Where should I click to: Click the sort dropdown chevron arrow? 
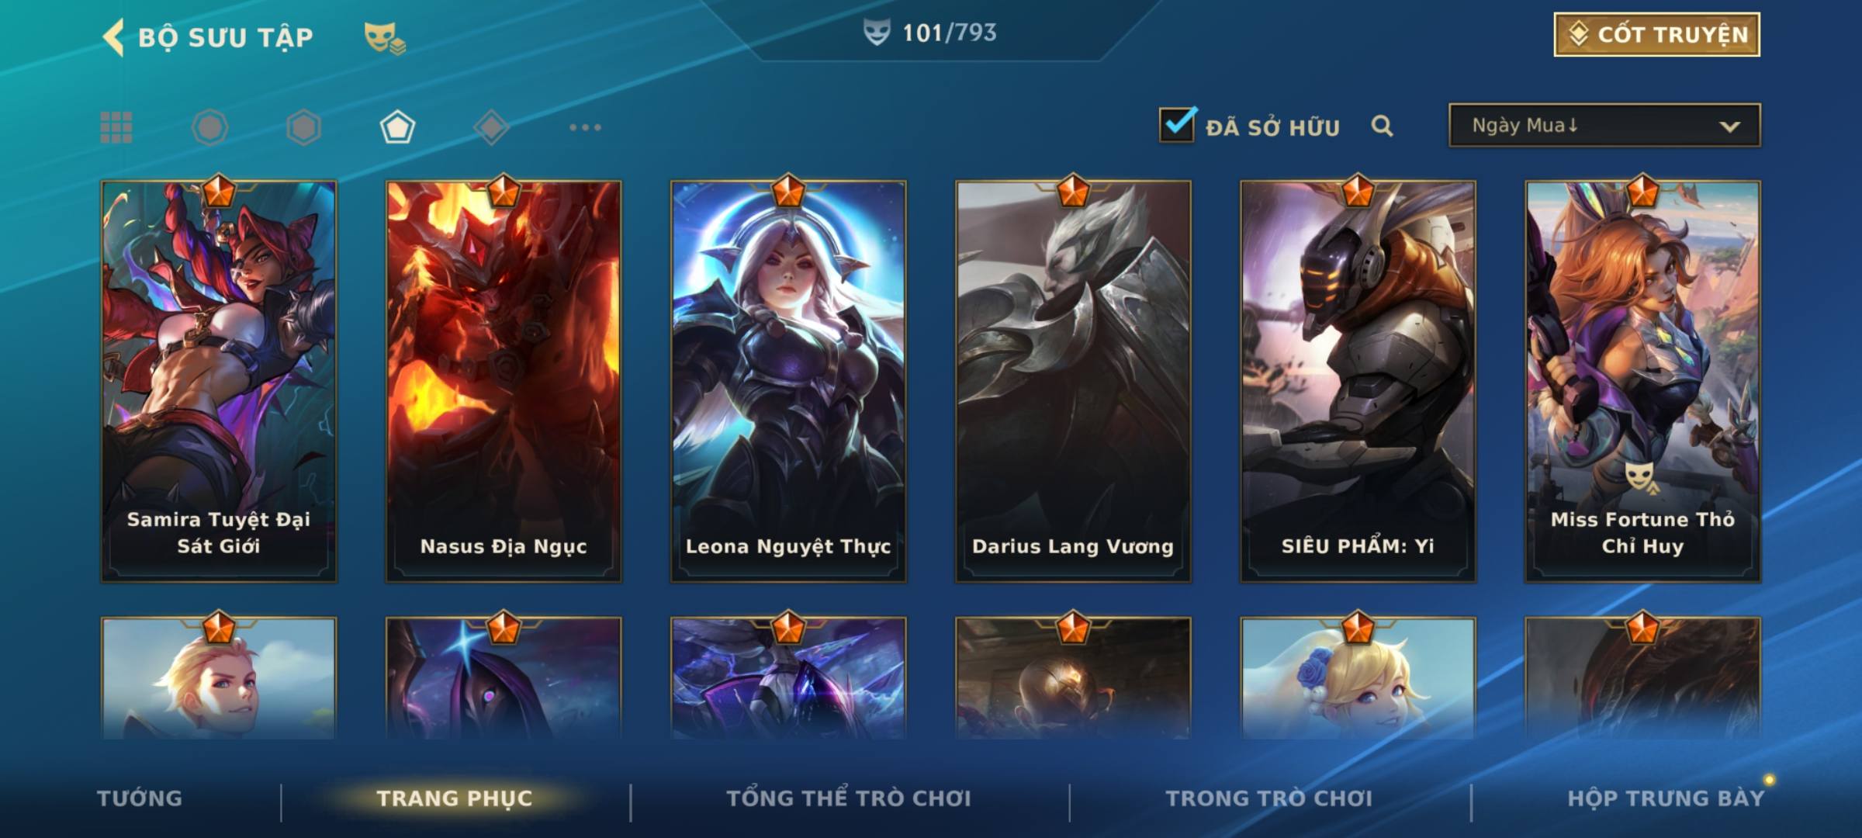(x=1729, y=126)
